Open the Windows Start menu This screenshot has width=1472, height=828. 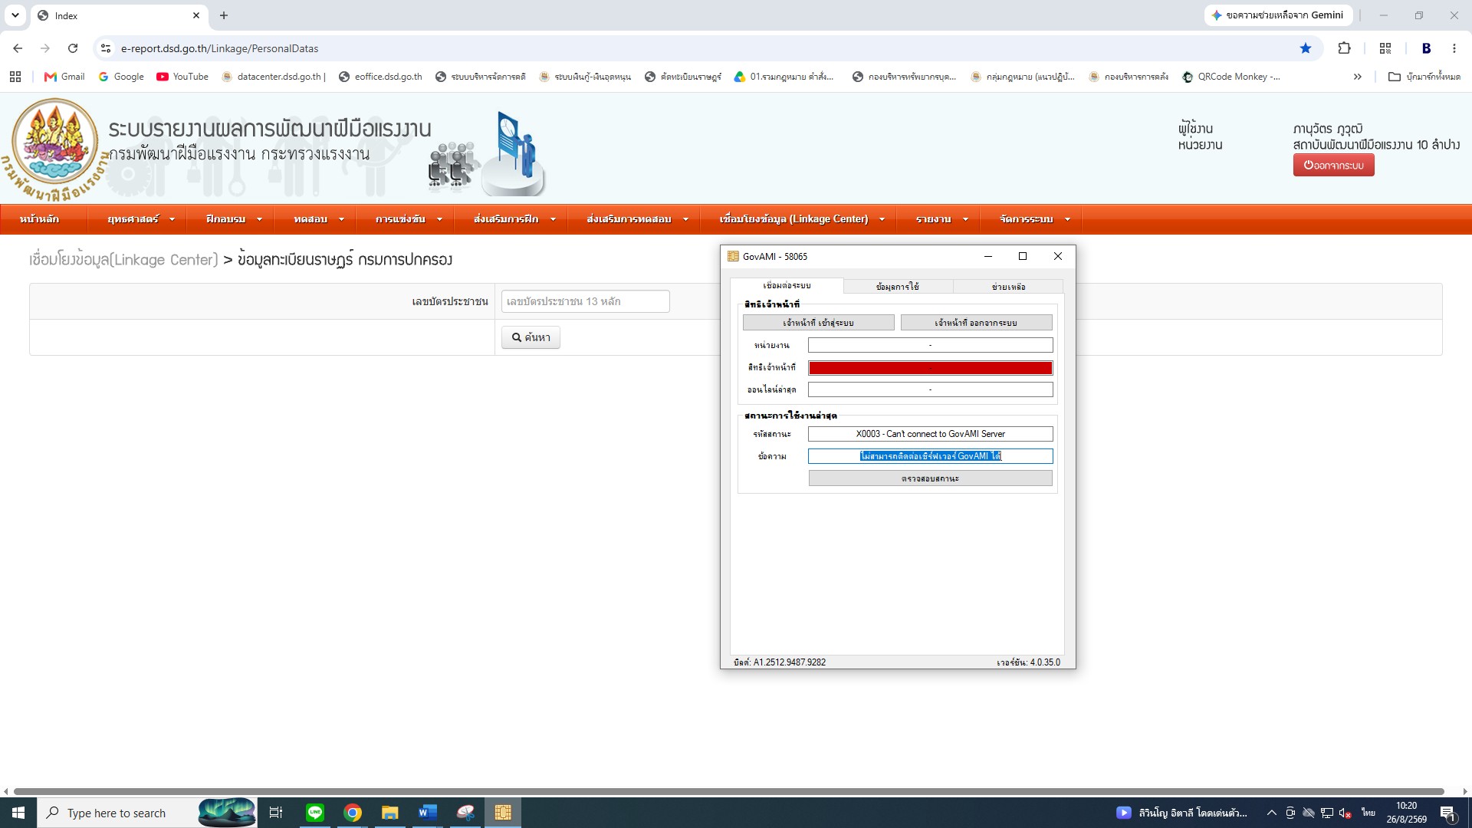pyautogui.click(x=18, y=813)
